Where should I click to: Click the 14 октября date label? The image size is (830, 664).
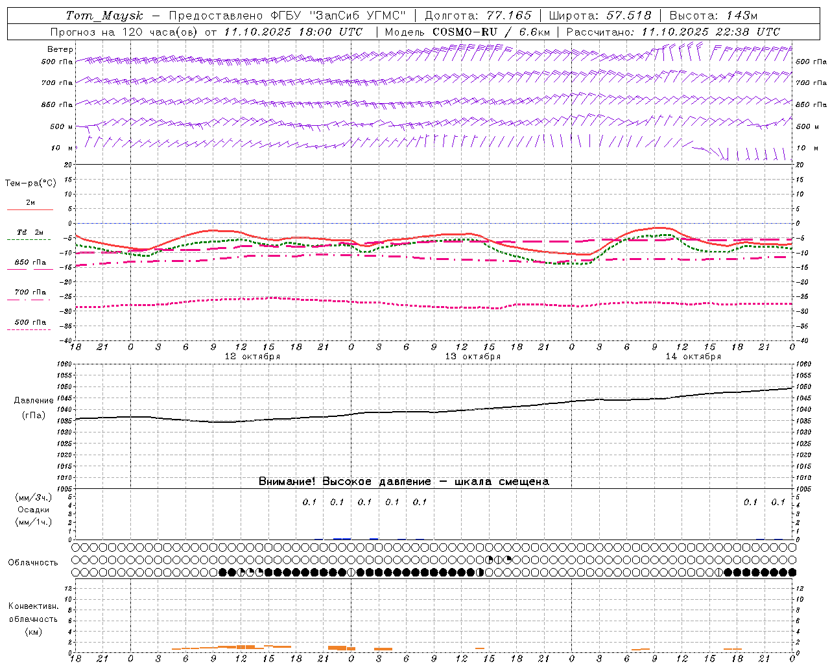point(694,357)
